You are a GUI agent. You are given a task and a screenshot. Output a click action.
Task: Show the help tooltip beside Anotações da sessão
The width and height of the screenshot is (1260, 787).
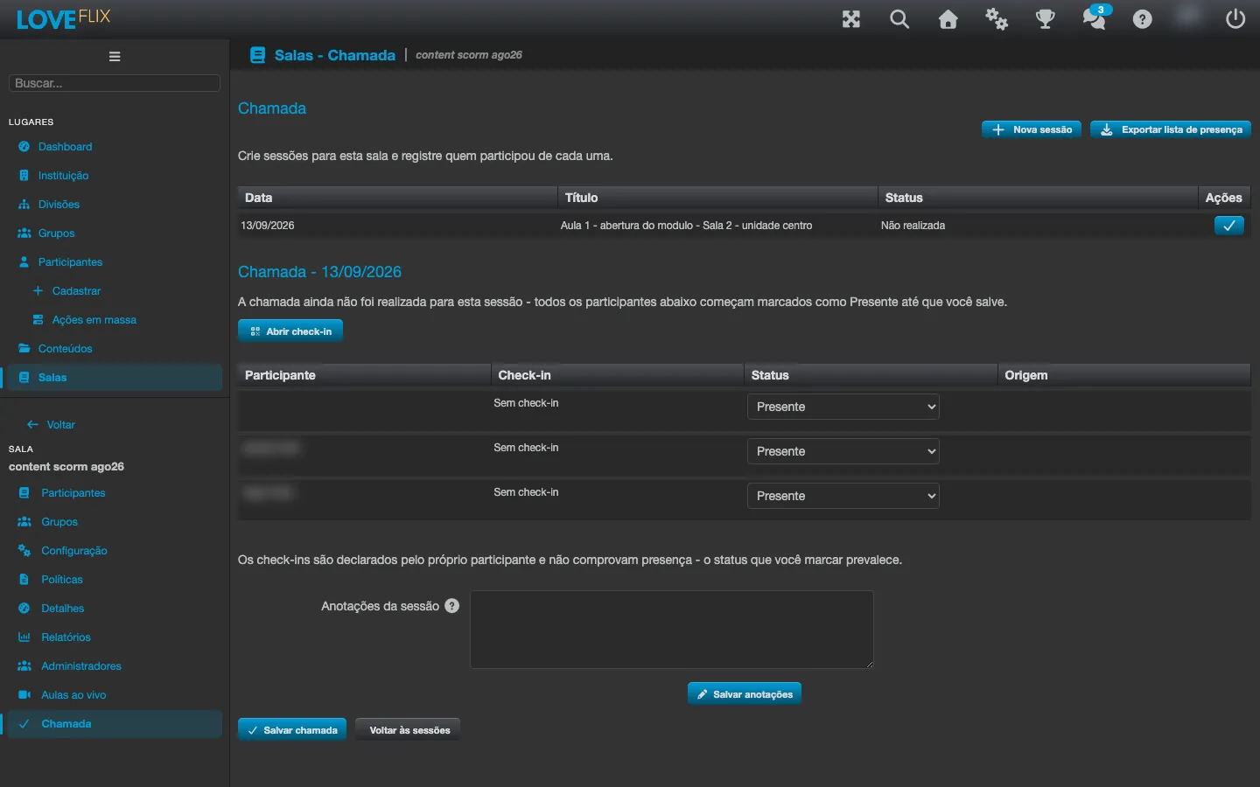[451, 606]
